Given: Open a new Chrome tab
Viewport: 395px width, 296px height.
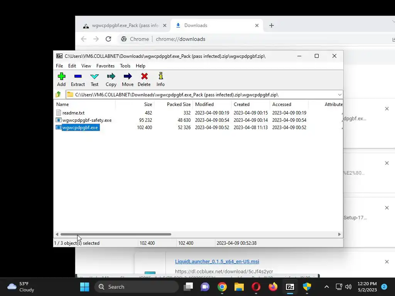Looking at the screenshot, I should pos(271,25).
